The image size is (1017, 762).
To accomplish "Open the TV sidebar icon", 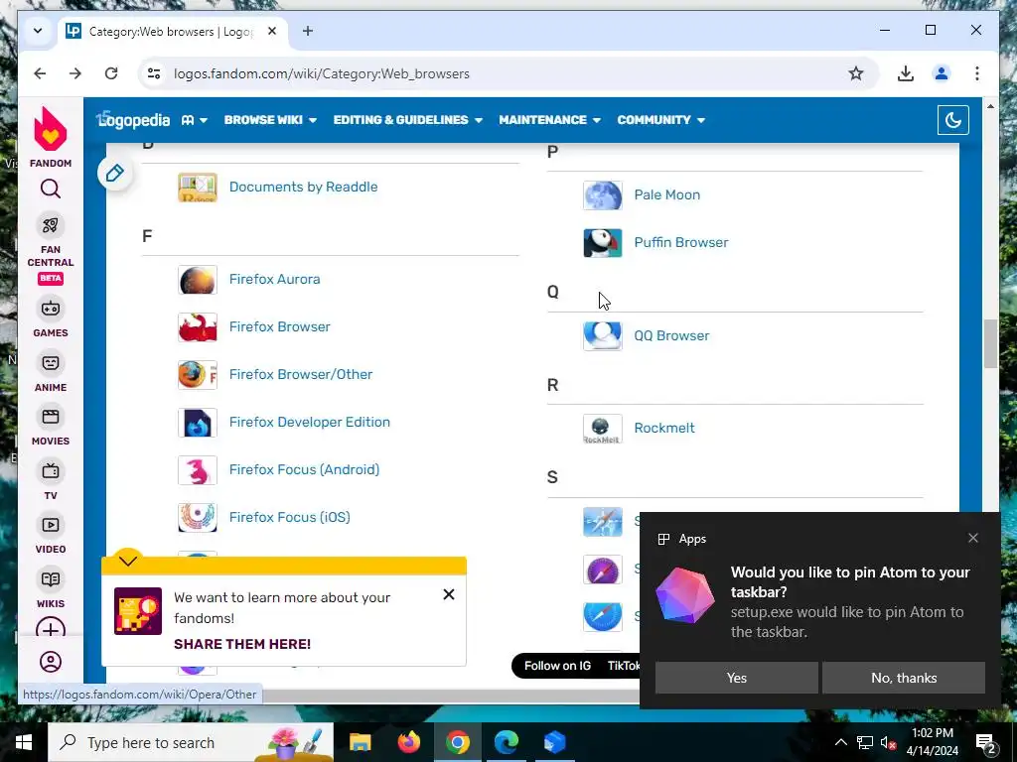I will (51, 470).
